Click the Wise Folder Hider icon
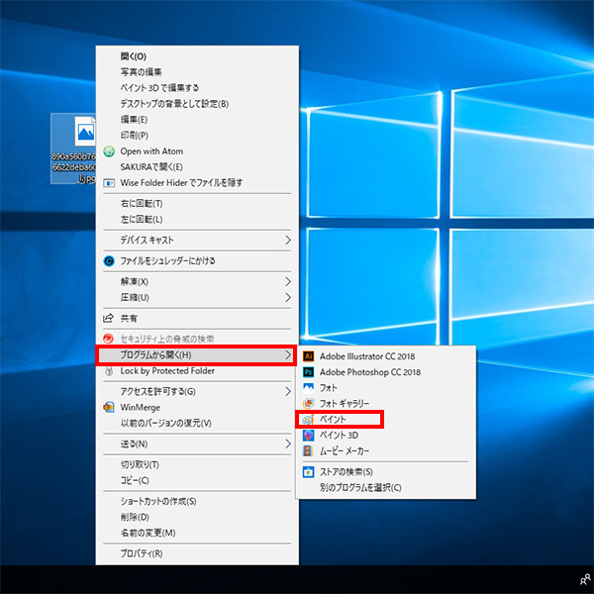The height and width of the screenshot is (594, 594). click(109, 183)
